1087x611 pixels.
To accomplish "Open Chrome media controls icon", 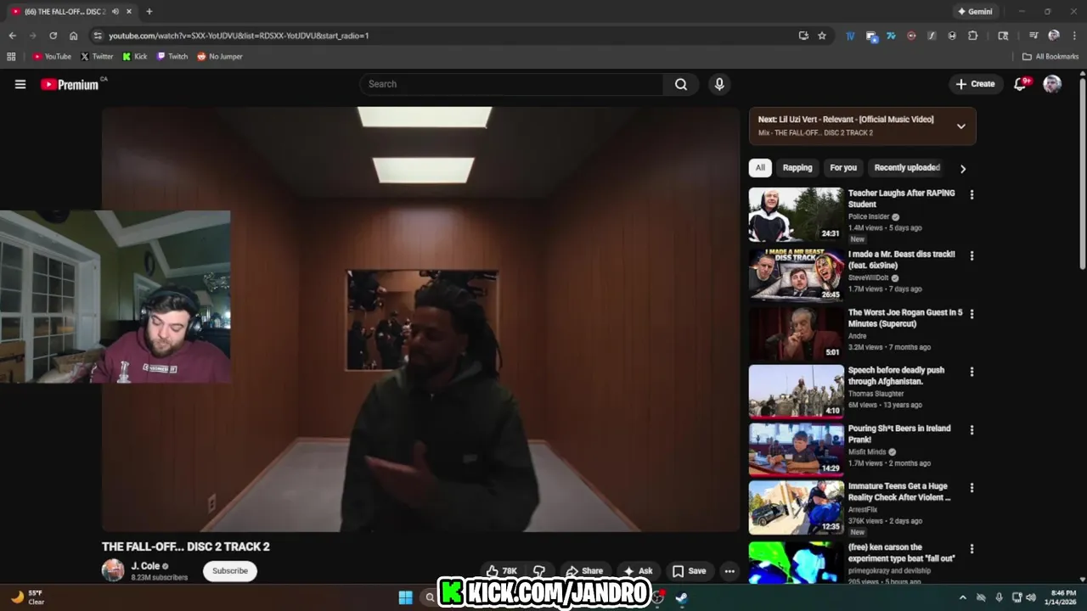I will (x=1033, y=36).
